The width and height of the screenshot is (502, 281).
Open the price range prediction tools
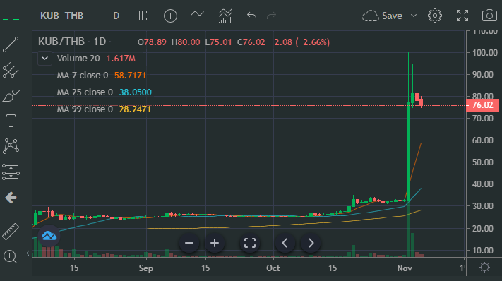click(11, 172)
